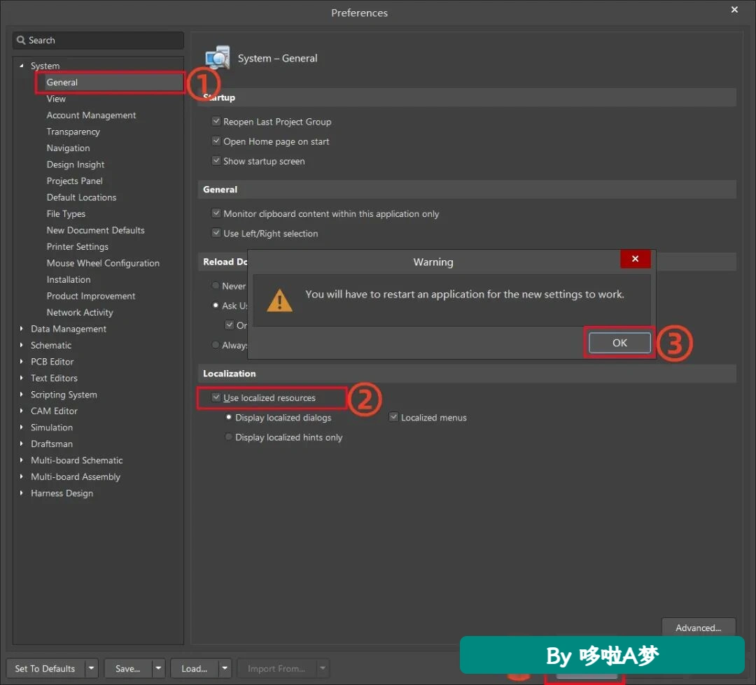The width and height of the screenshot is (756, 685).
Task: Confirm the warning with OK
Action: click(619, 343)
